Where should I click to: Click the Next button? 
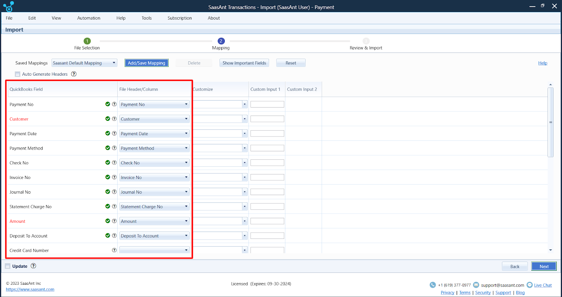(544, 266)
